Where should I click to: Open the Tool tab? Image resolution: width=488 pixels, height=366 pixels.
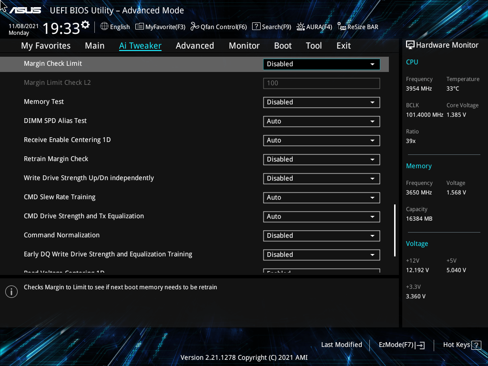point(314,46)
